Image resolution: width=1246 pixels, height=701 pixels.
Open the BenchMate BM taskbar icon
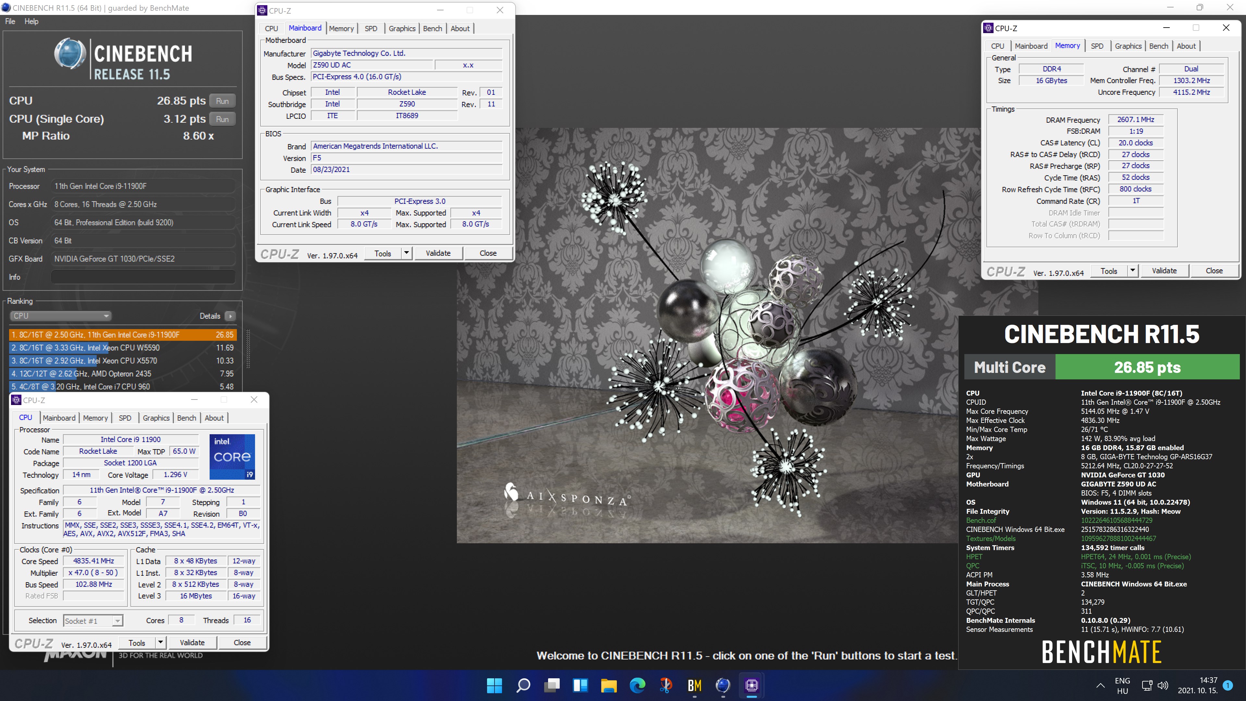tap(694, 685)
